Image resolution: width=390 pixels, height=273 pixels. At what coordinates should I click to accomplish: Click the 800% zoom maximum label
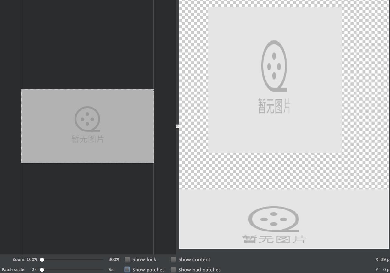click(114, 259)
